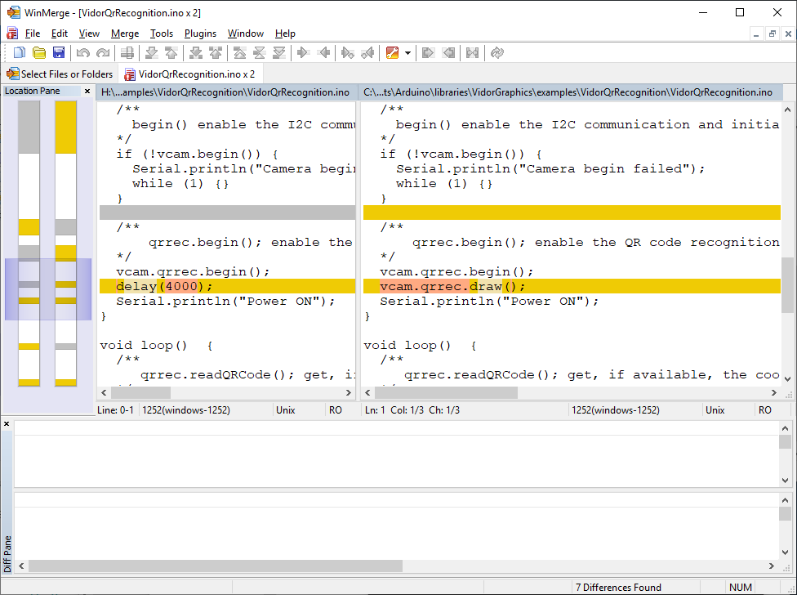Click the left pane file path header
Screen dimensions: 797x595
click(x=226, y=92)
